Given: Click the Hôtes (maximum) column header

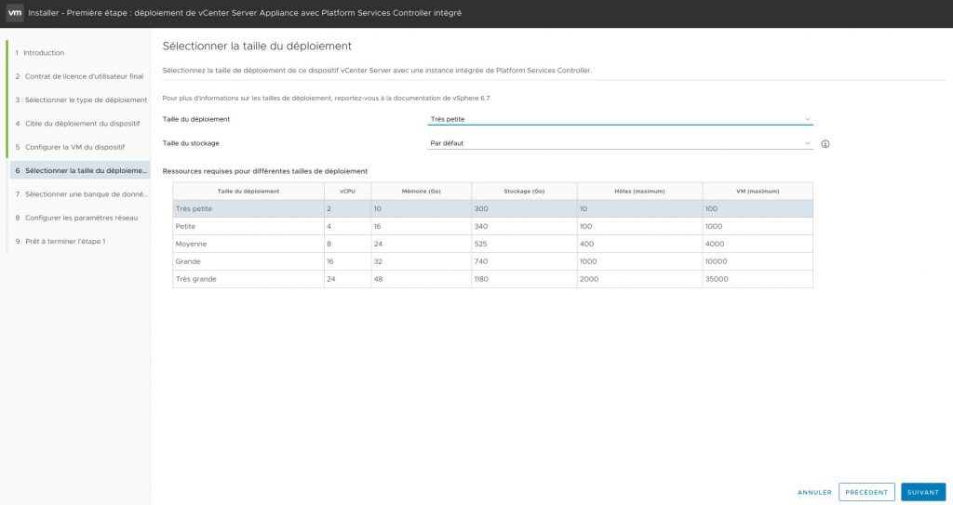Looking at the screenshot, I should [639, 191].
